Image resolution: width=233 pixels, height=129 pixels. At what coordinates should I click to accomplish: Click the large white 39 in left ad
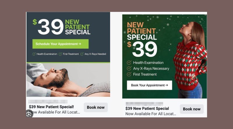pyautogui.click(x=51, y=27)
